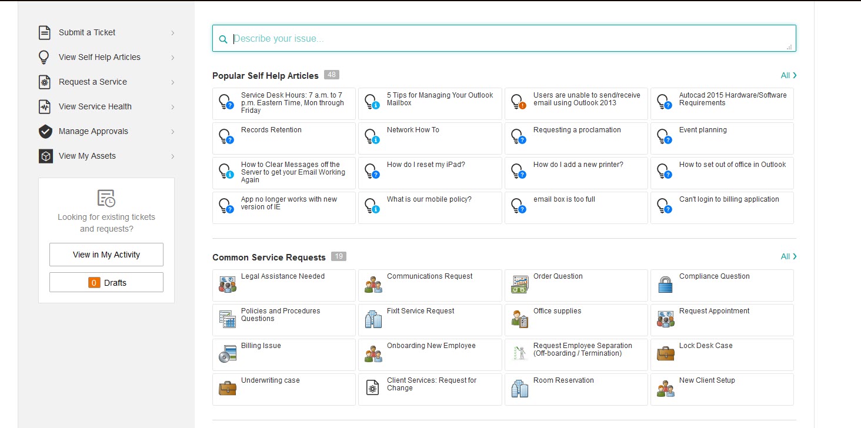The width and height of the screenshot is (861, 428).
Task: Show all Common Service Requests
Action: (788, 256)
